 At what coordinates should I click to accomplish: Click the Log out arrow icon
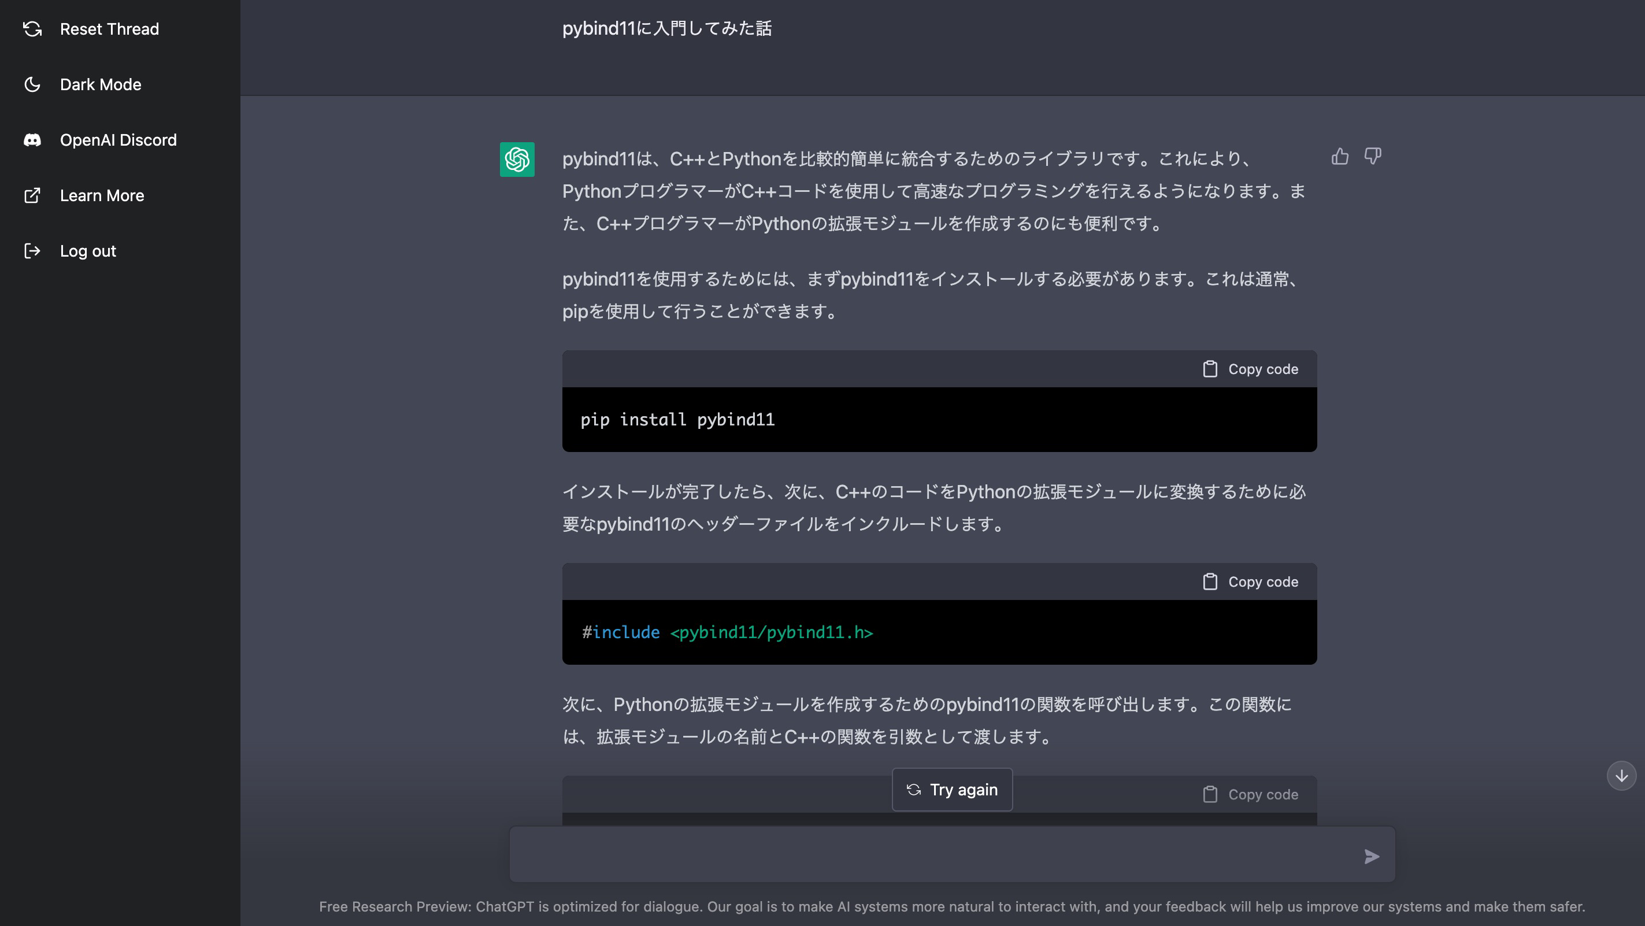click(32, 251)
